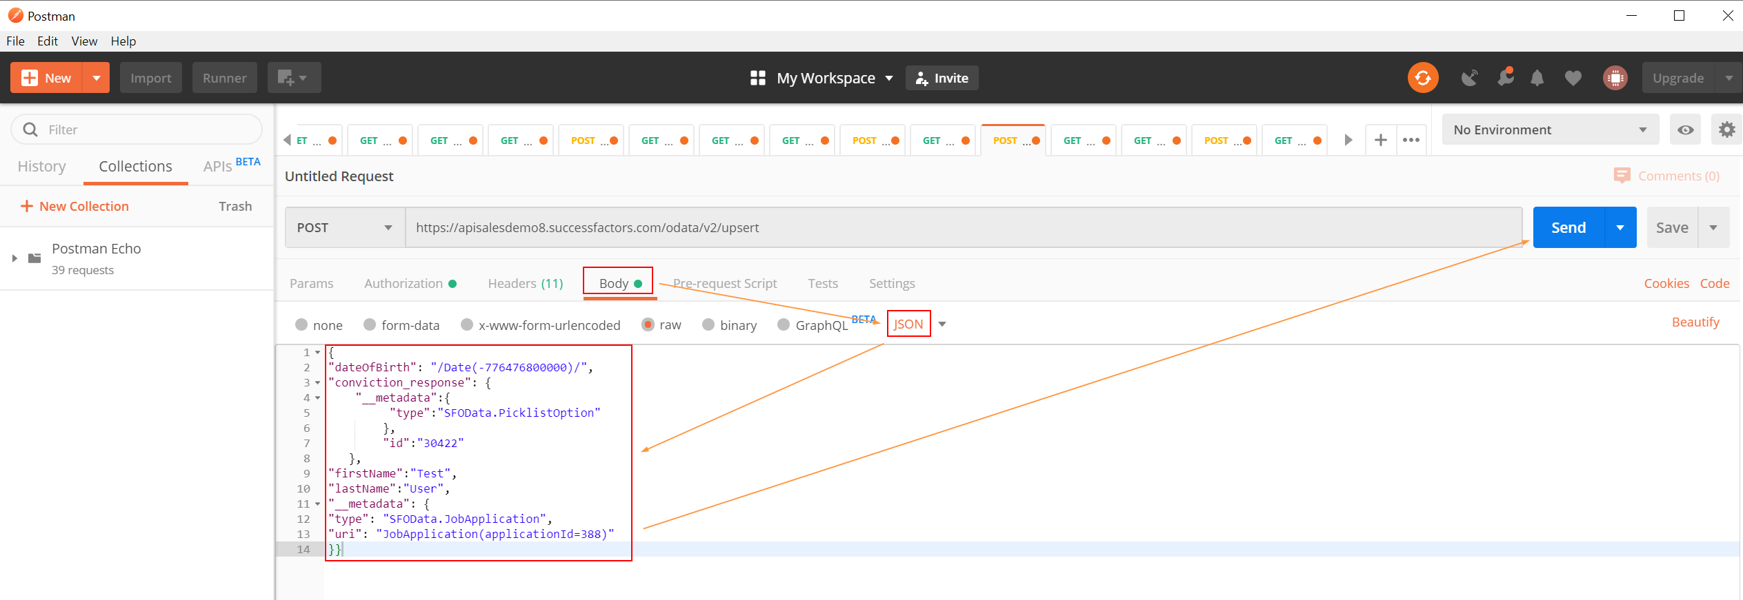Click the search icon in Filter
This screenshot has height=600, width=1743.
click(x=30, y=130)
